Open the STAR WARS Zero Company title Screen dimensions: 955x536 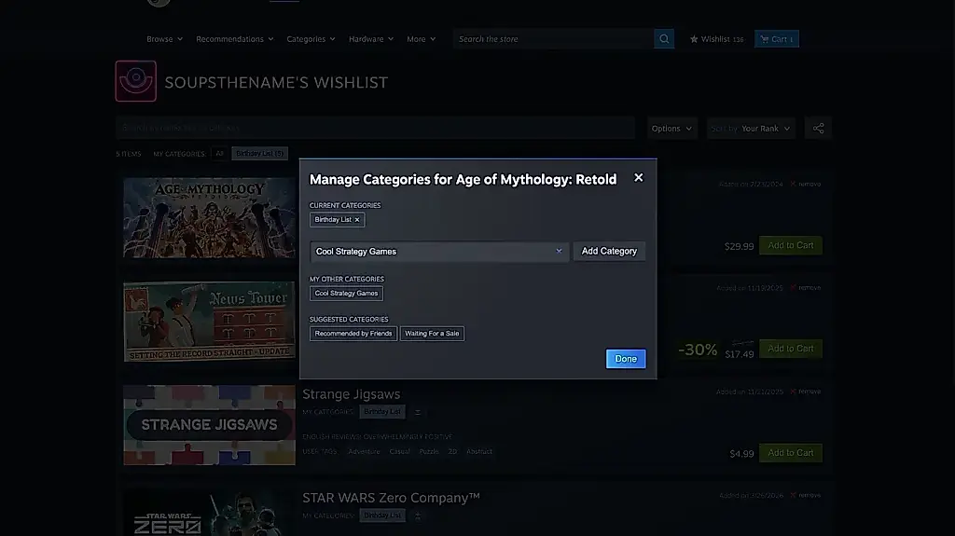tap(391, 498)
